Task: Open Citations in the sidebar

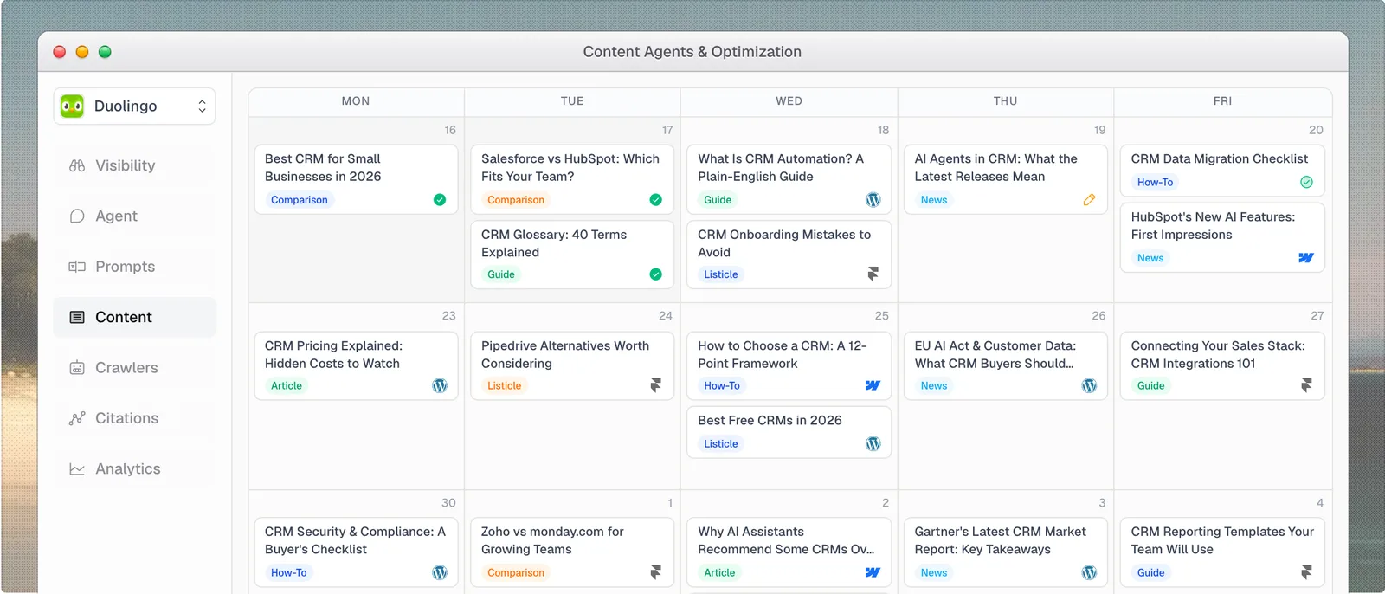Action: pyautogui.click(x=134, y=418)
